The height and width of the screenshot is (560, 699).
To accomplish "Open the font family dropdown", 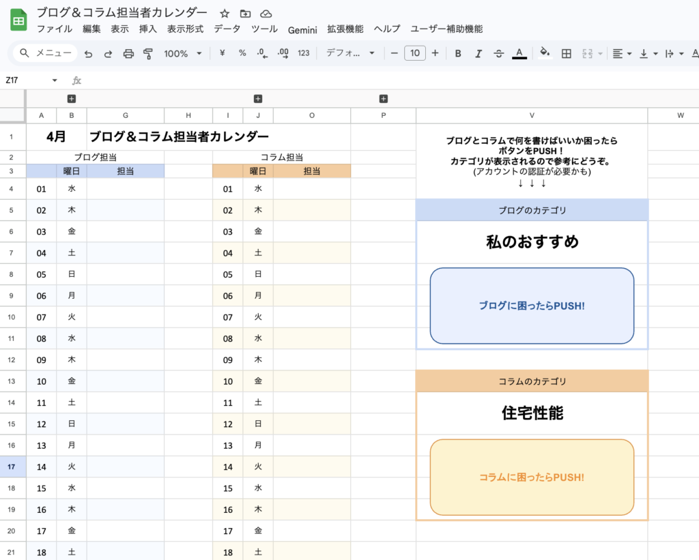I will pyautogui.click(x=350, y=53).
